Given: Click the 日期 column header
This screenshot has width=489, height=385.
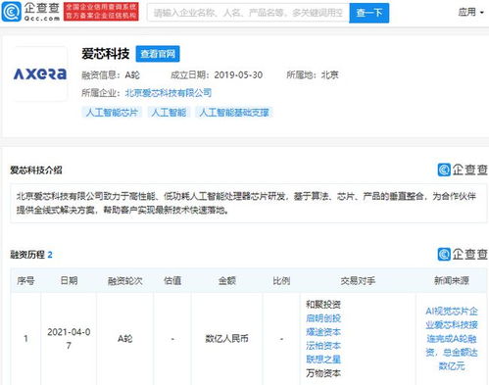Looking at the screenshot, I should coord(69,281).
